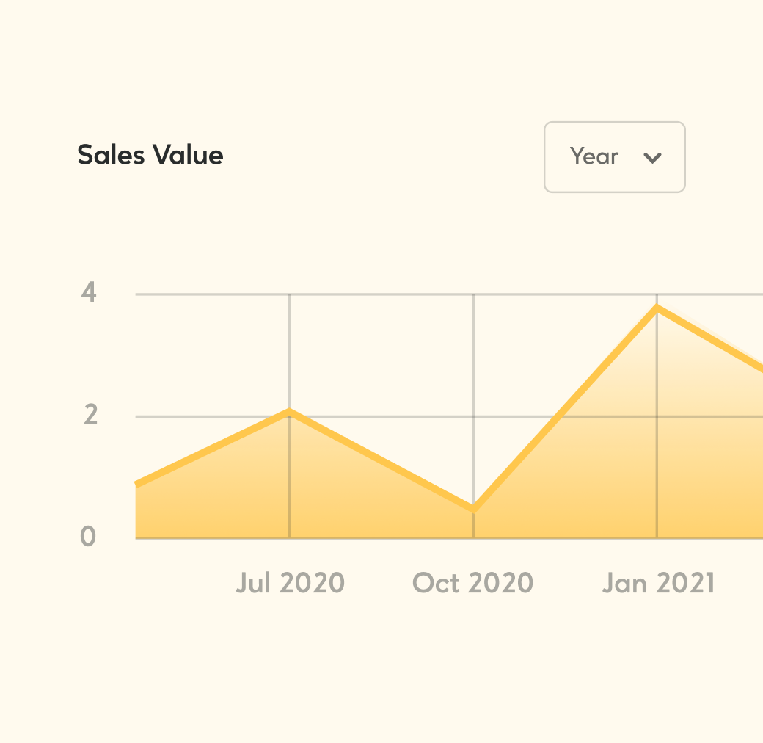Screen dimensions: 763x743
Task: Click the rising line between Oct 2020 and Jan 2021
Action: pos(566,408)
